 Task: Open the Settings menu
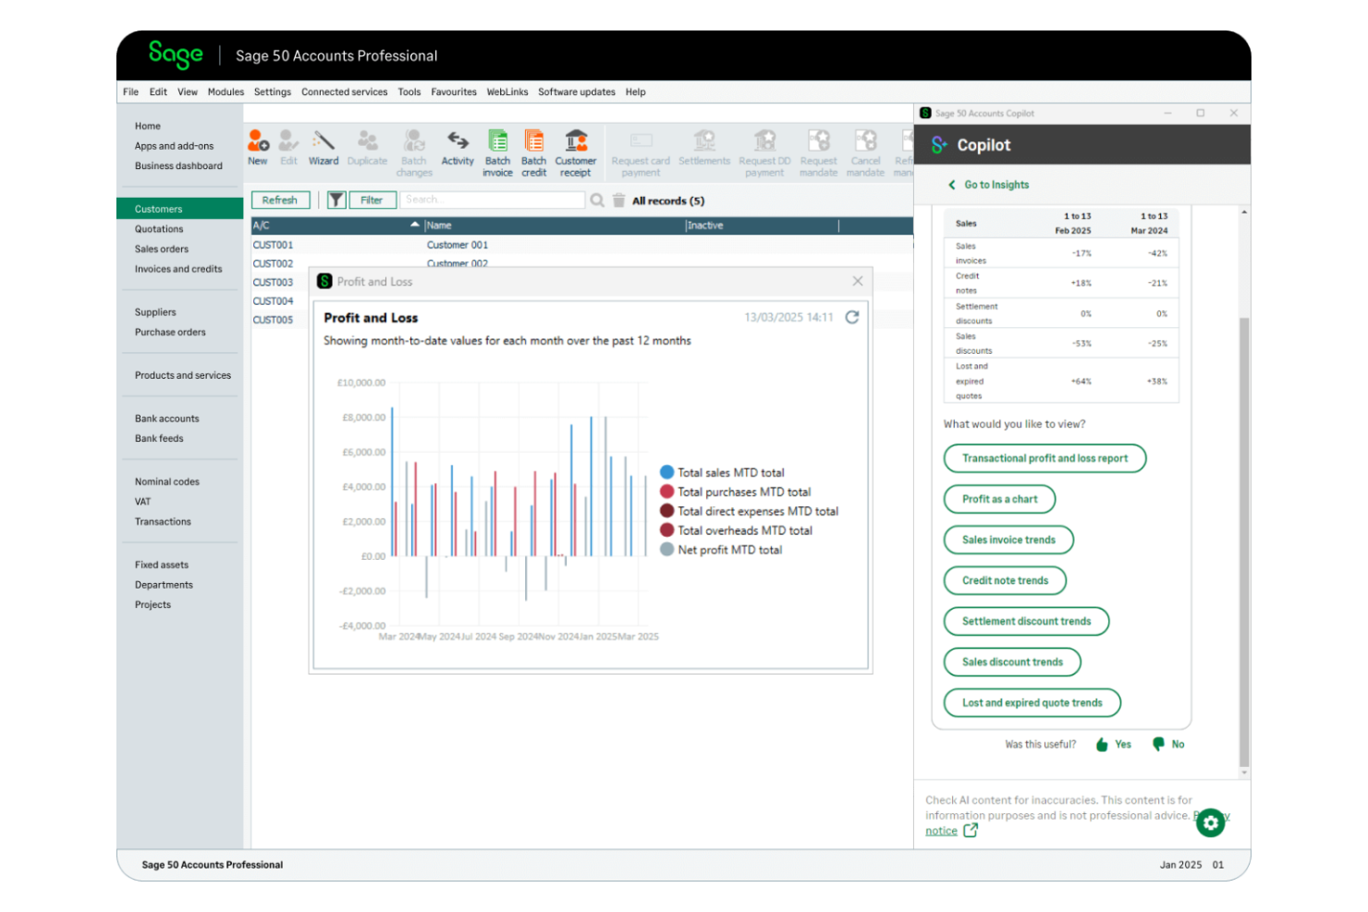pos(273,92)
